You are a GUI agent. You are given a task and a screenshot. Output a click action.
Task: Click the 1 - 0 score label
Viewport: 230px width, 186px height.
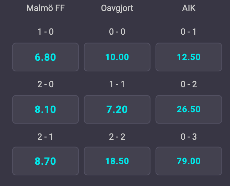click(x=46, y=32)
